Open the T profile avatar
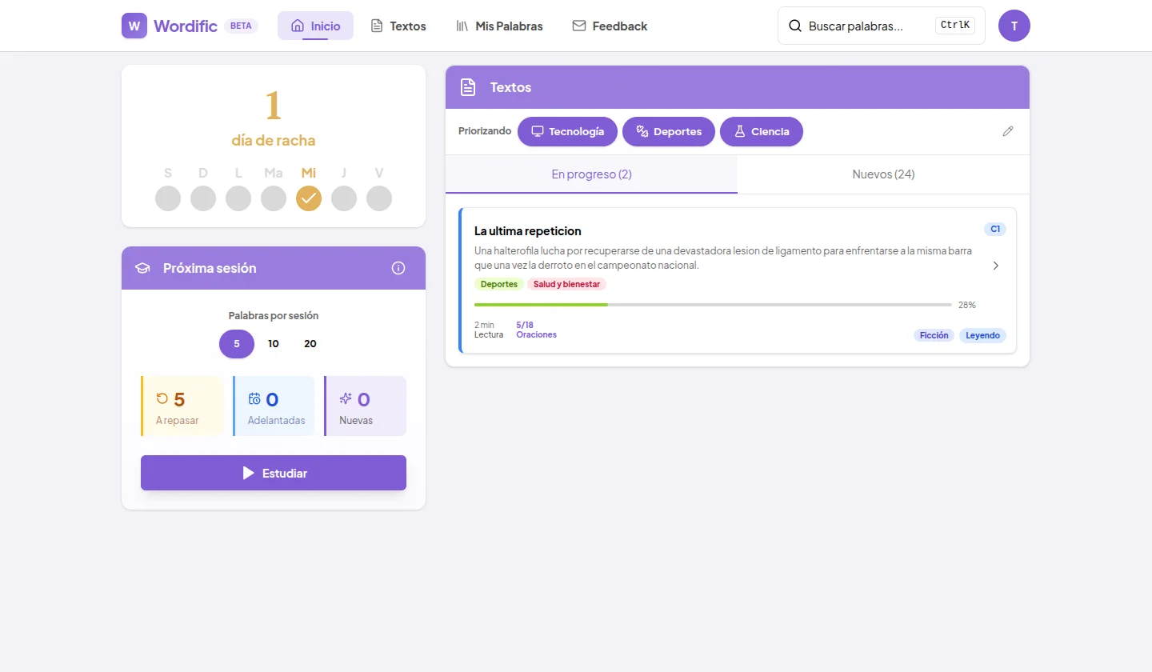 1014,25
